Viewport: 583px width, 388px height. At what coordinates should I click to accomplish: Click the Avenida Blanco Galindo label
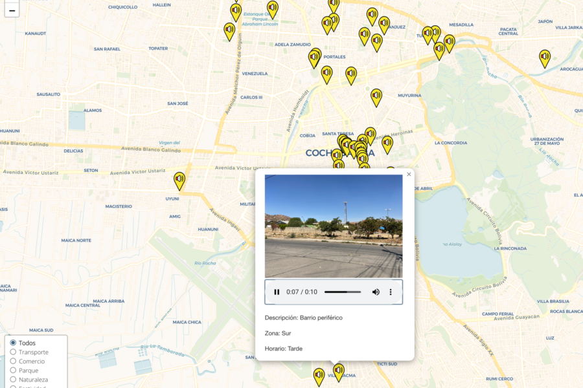(x=151, y=149)
